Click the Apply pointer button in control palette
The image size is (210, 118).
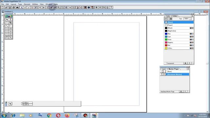click(10, 104)
